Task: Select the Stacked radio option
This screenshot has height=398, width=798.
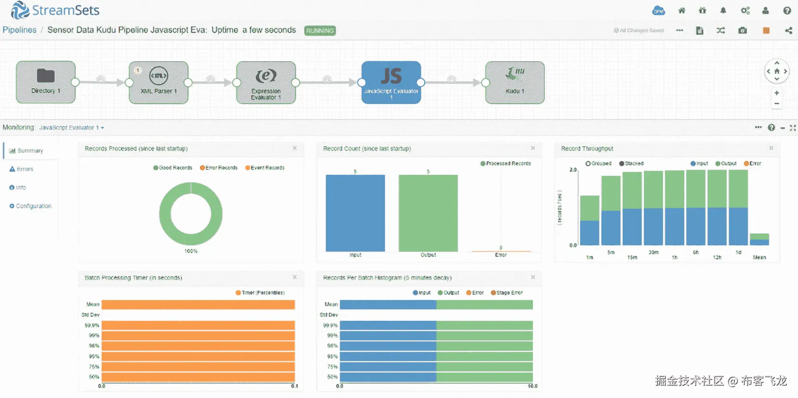Action: (631, 163)
